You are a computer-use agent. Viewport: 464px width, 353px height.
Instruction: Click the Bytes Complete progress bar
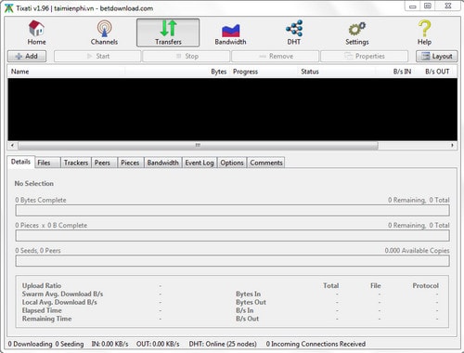[x=232, y=211]
